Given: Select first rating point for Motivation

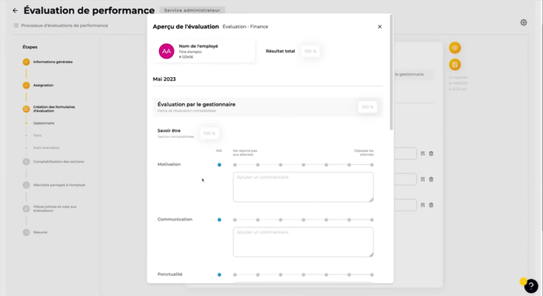Looking at the screenshot, I should [x=235, y=165].
